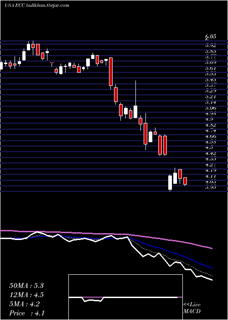Click the 6.05 price axis label
The image size is (228, 320).
(x=211, y=37)
